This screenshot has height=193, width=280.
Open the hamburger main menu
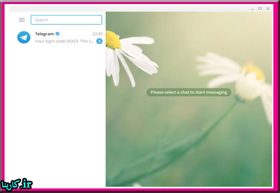(x=22, y=20)
